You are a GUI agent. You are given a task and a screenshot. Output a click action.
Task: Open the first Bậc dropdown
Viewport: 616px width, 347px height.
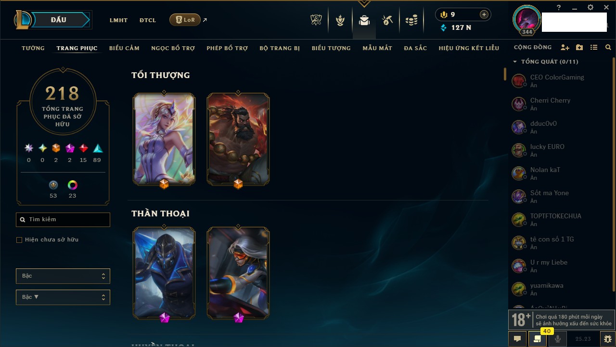(63, 276)
